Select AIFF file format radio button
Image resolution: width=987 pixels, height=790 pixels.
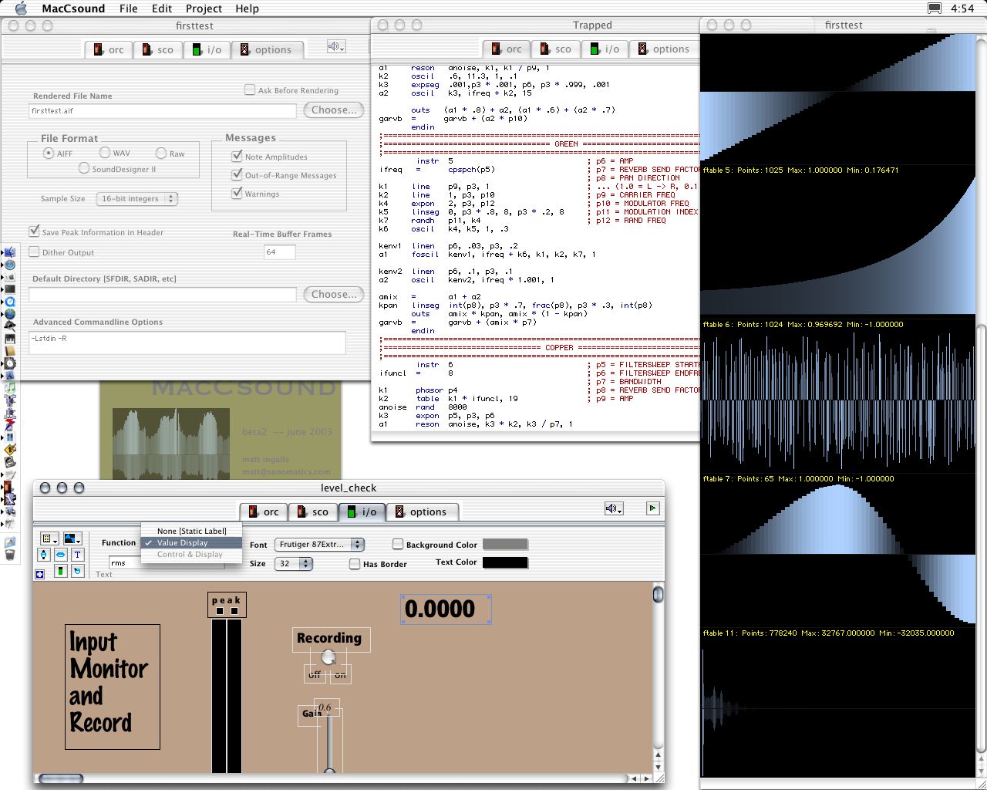click(49, 153)
